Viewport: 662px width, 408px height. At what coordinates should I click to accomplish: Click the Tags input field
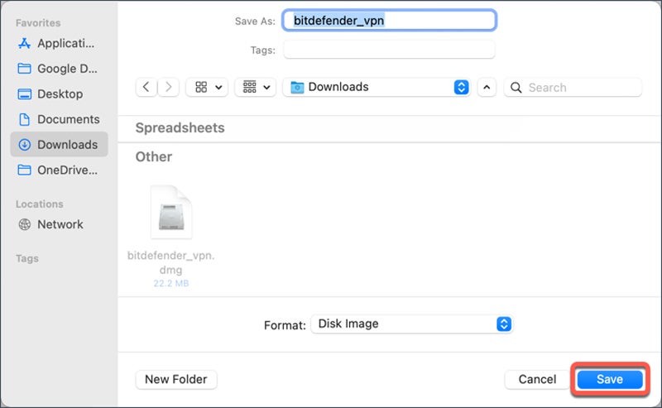(x=389, y=50)
